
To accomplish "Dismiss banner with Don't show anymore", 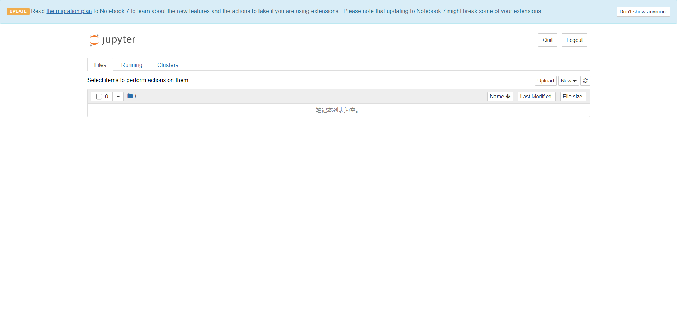I will tap(643, 12).
